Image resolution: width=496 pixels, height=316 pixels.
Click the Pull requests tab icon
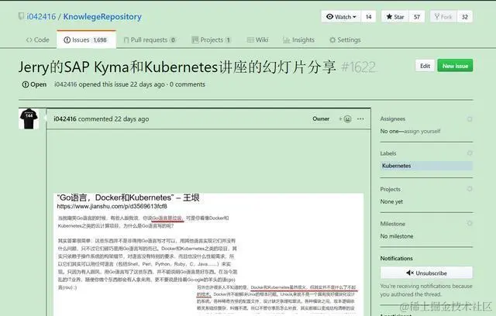[x=126, y=39]
